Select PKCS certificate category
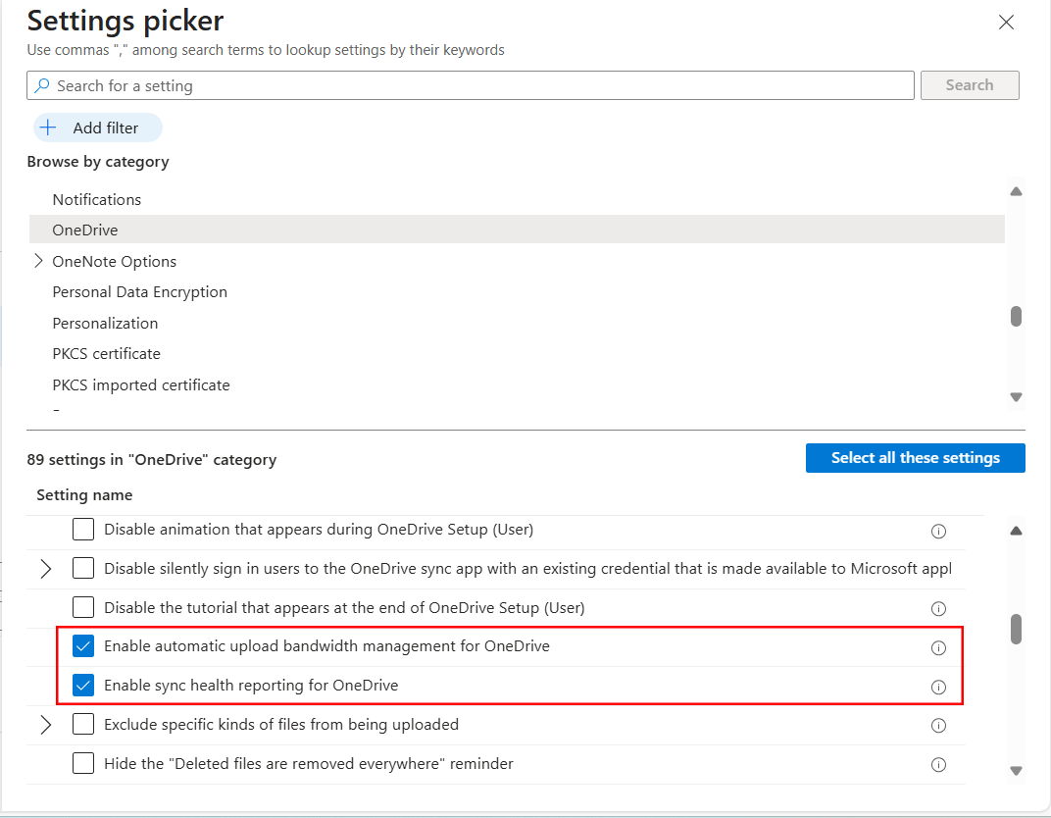 (x=517, y=353)
